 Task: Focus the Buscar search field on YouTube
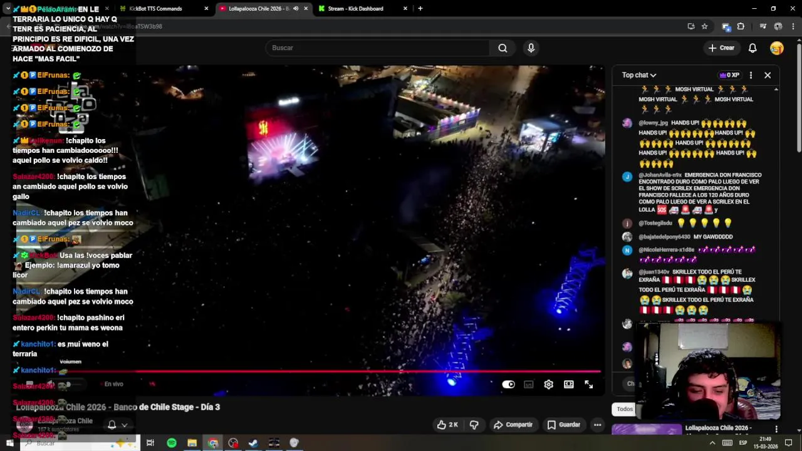click(378, 48)
